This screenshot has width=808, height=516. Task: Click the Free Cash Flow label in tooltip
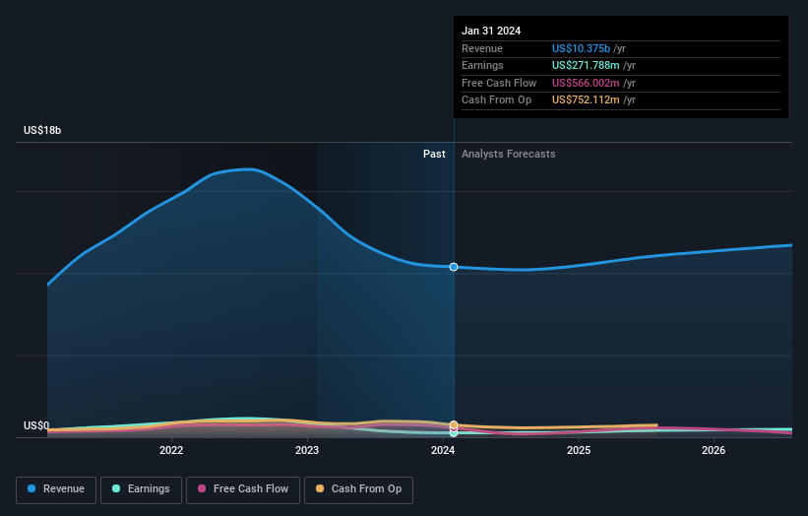(x=499, y=83)
